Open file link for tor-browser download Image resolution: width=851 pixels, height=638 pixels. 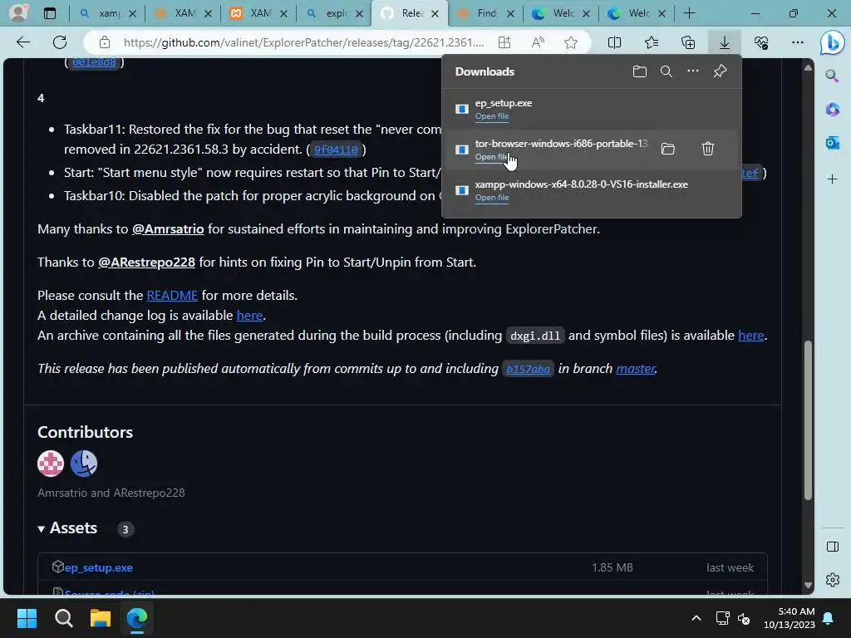[x=492, y=157]
